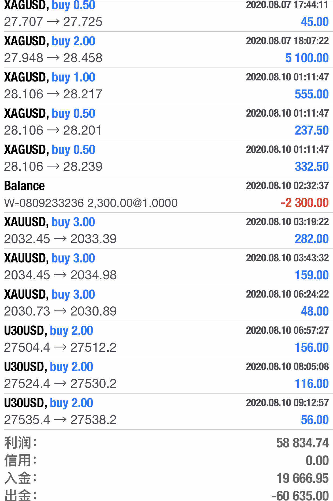This screenshot has height=501, width=333.
Task: Tap the 入金 deposit total 19 666.95
Action: tap(302, 478)
